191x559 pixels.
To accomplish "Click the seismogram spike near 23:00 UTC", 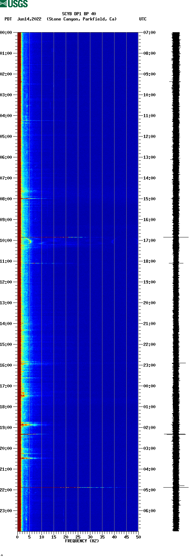I will click(179, 363).
